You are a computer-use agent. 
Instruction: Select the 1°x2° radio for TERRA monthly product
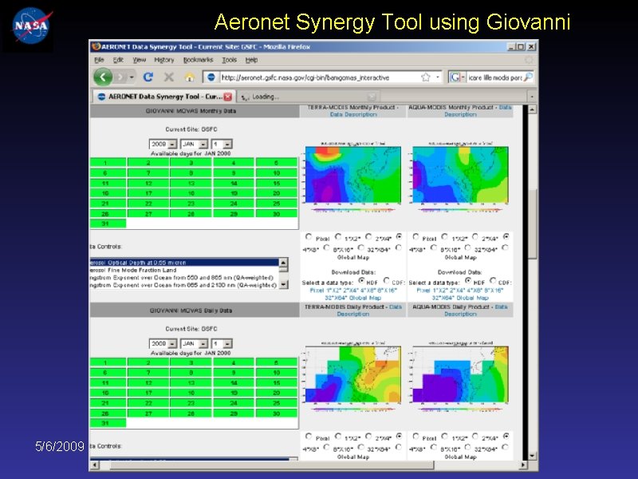338,236
